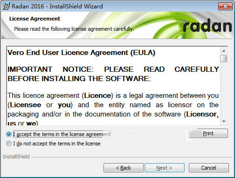This screenshot has height=178, width=235.
Task: Click the Print button
Action: pyautogui.click(x=208, y=133)
